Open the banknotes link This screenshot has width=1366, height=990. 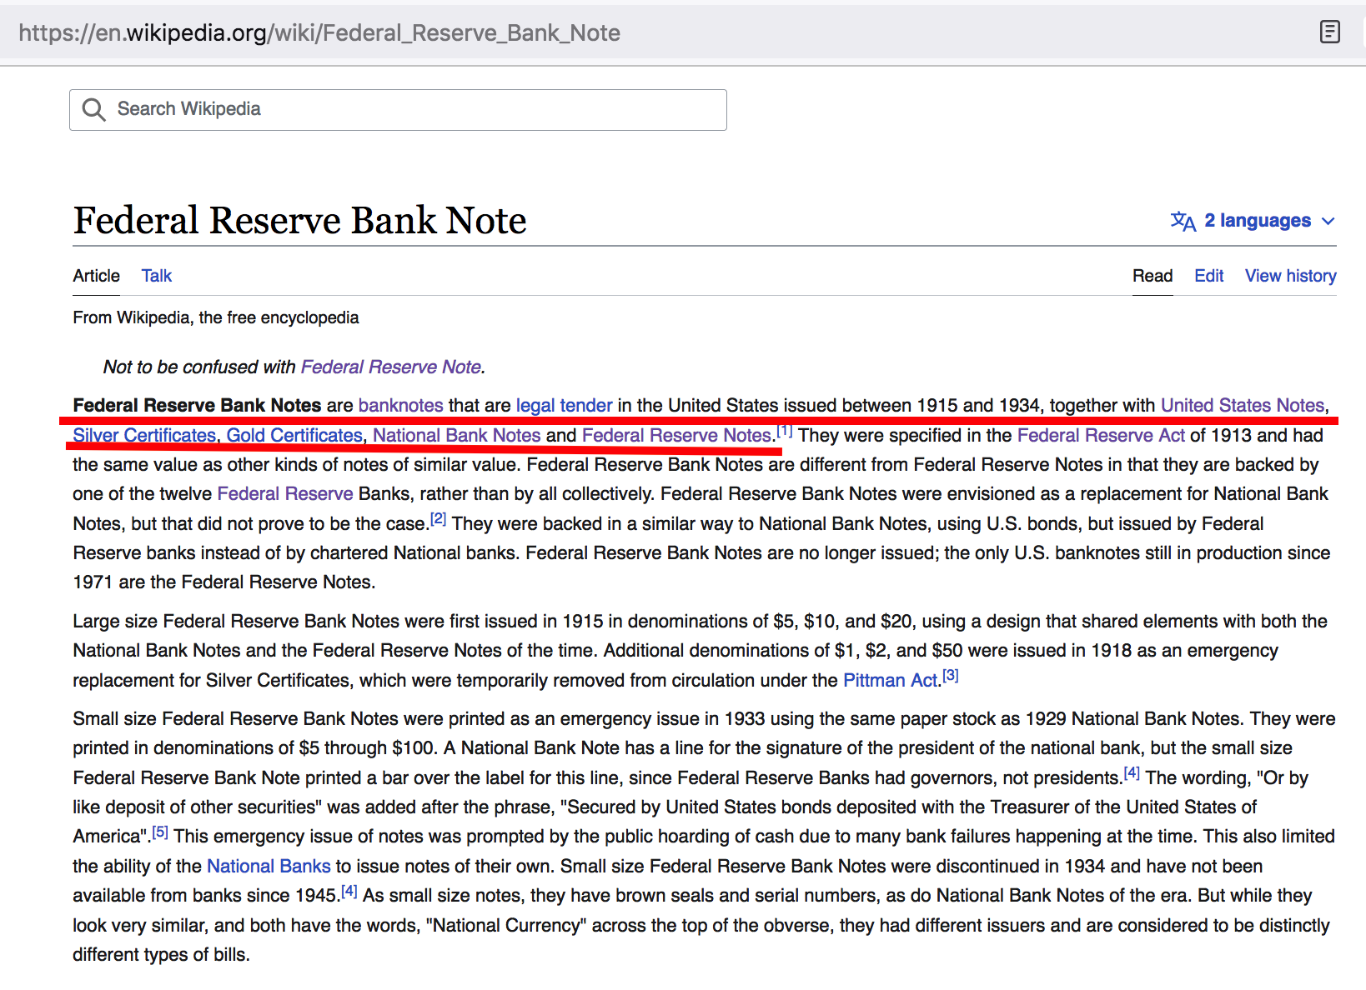(401, 405)
